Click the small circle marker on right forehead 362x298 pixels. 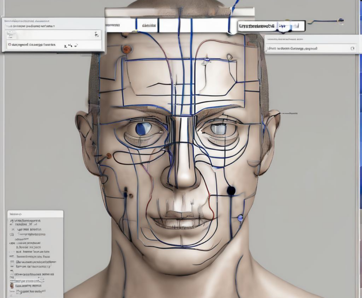point(229,57)
